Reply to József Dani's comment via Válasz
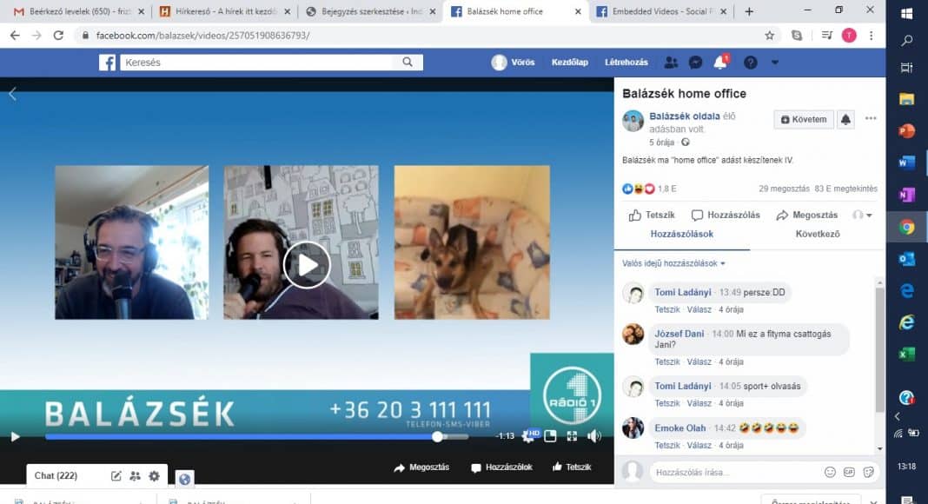 pyautogui.click(x=699, y=362)
